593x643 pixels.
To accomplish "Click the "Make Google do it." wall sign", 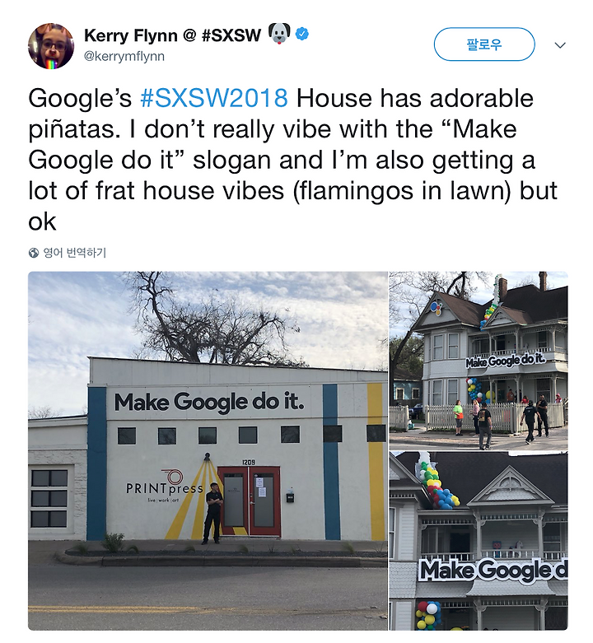I will [209, 402].
